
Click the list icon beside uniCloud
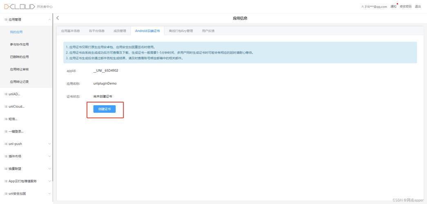6,106
